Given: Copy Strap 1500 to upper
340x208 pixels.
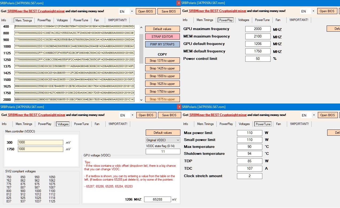Looking at the screenshot, I should point(162,76).
